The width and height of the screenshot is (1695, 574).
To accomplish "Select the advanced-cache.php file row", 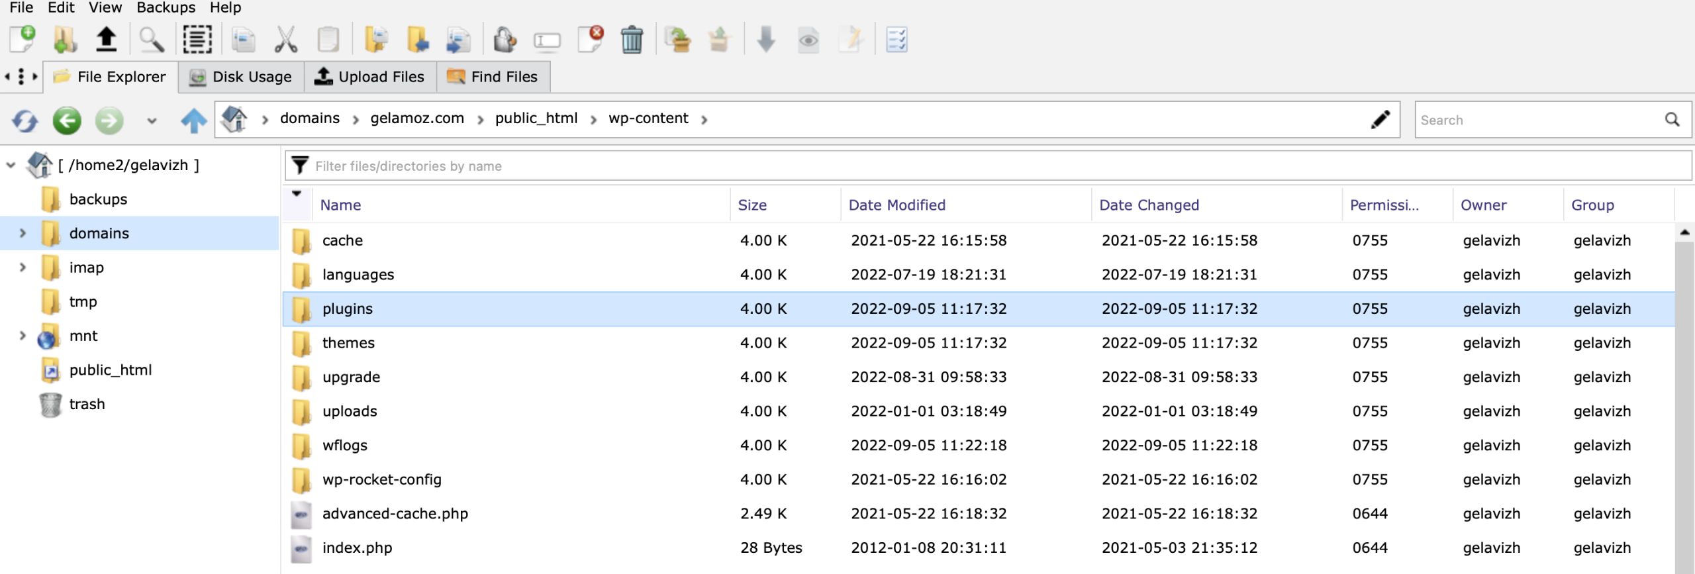I will pos(979,514).
